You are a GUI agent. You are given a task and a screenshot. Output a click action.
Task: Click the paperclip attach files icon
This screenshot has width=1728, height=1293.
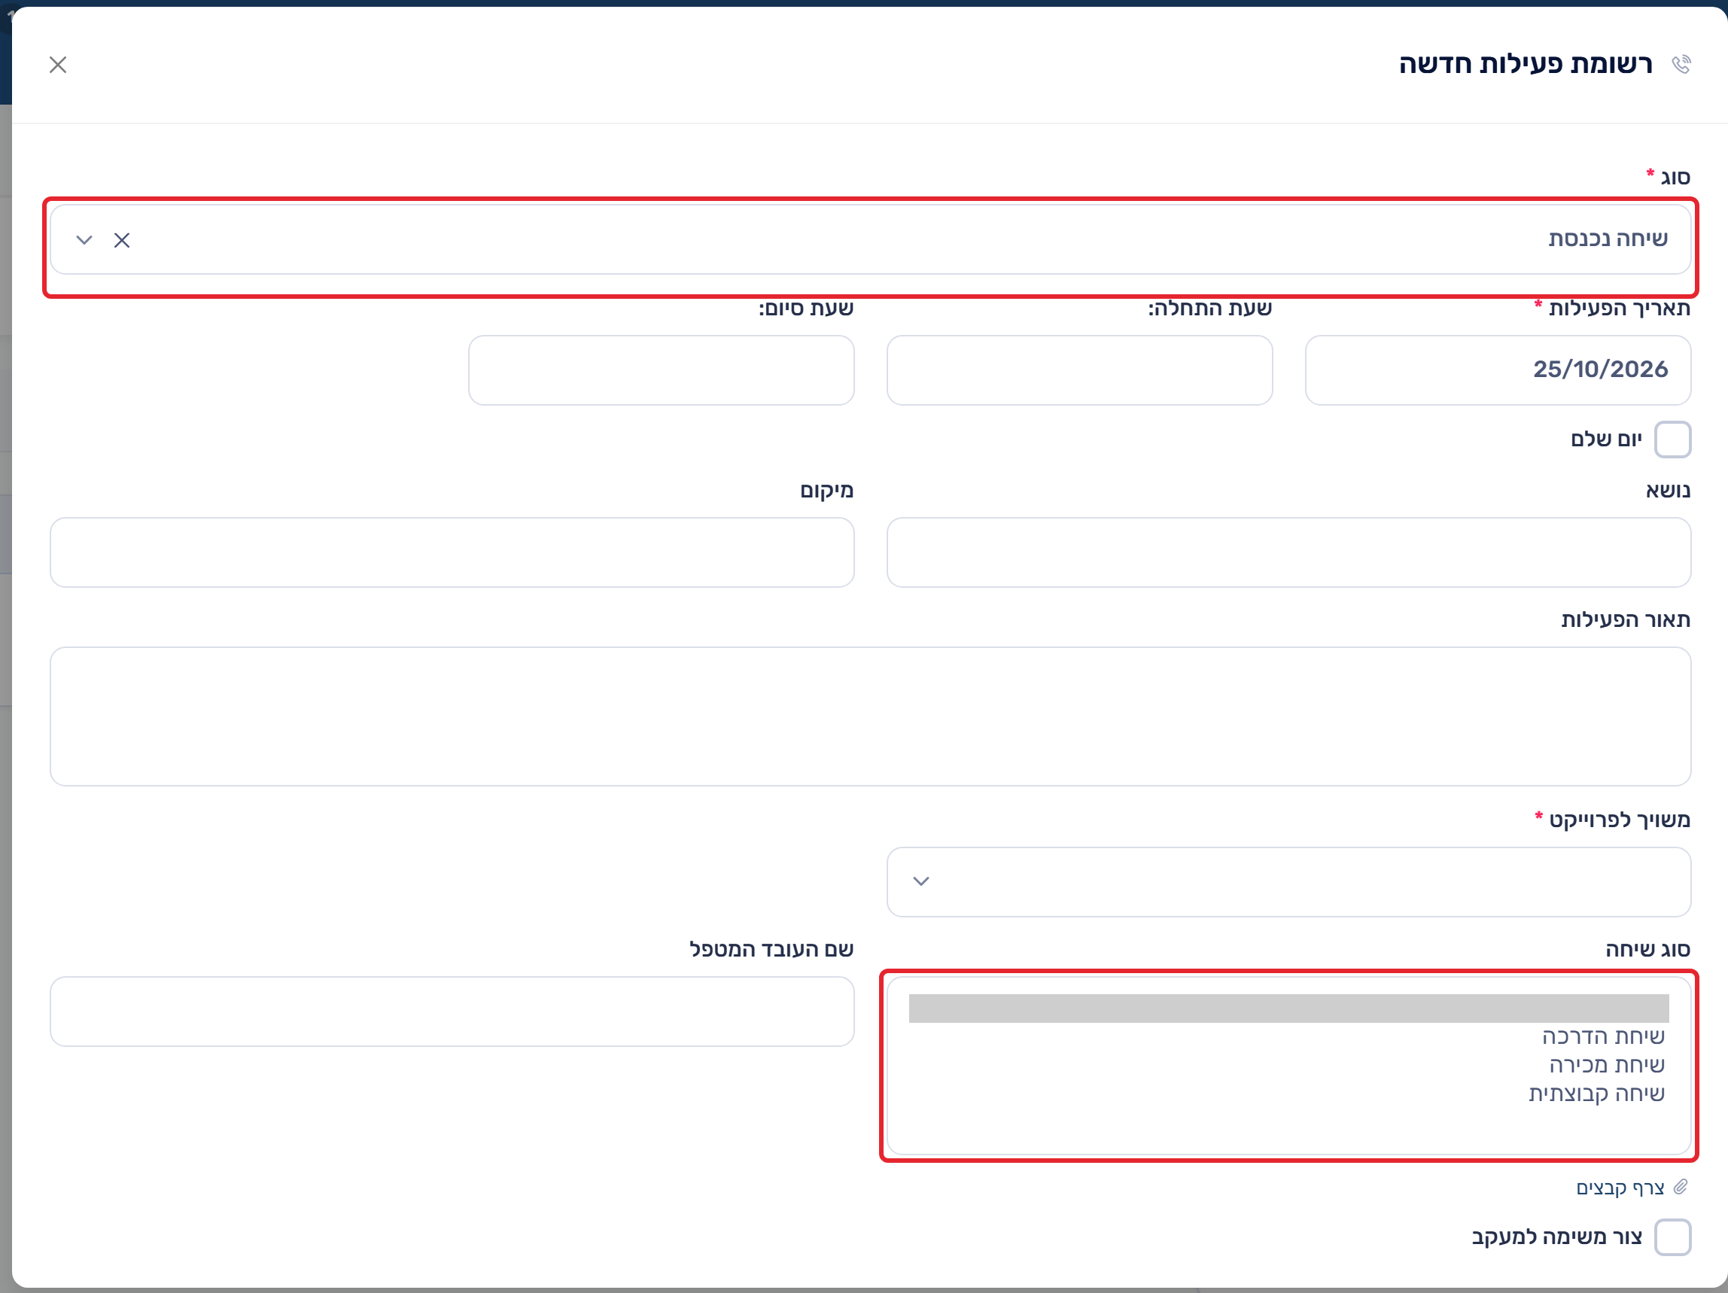pyautogui.click(x=1681, y=1188)
